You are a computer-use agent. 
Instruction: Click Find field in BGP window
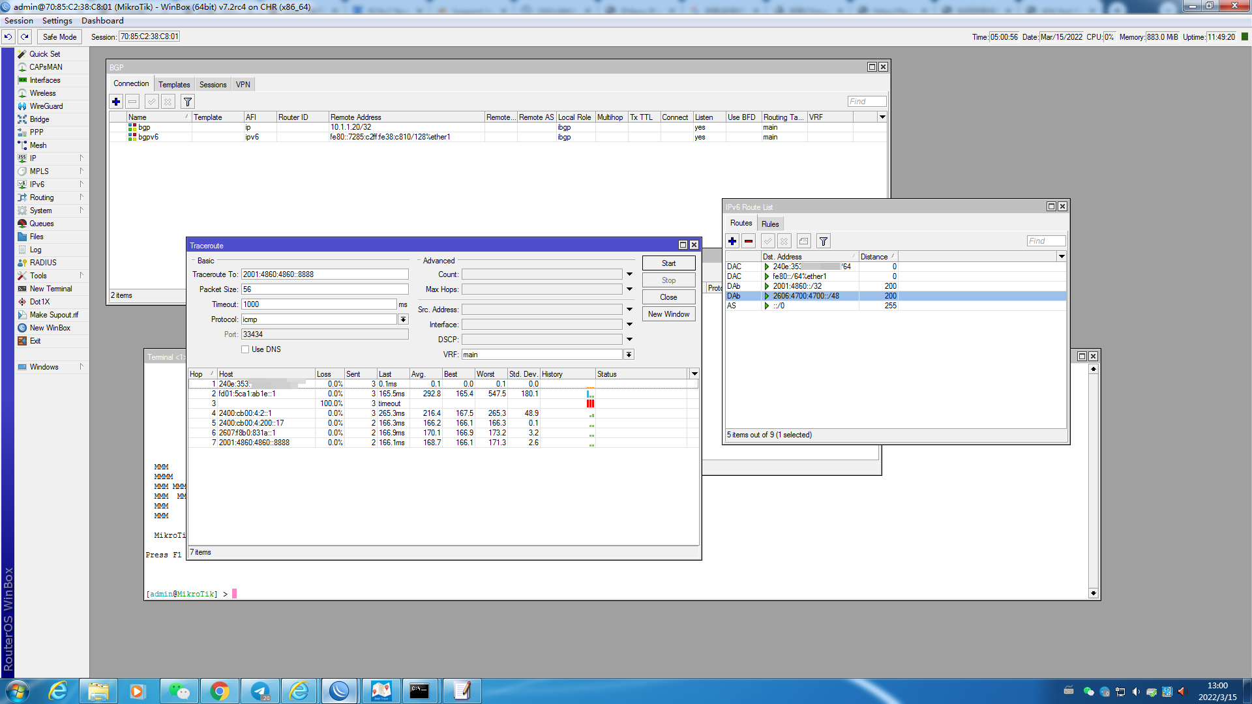[x=867, y=102]
